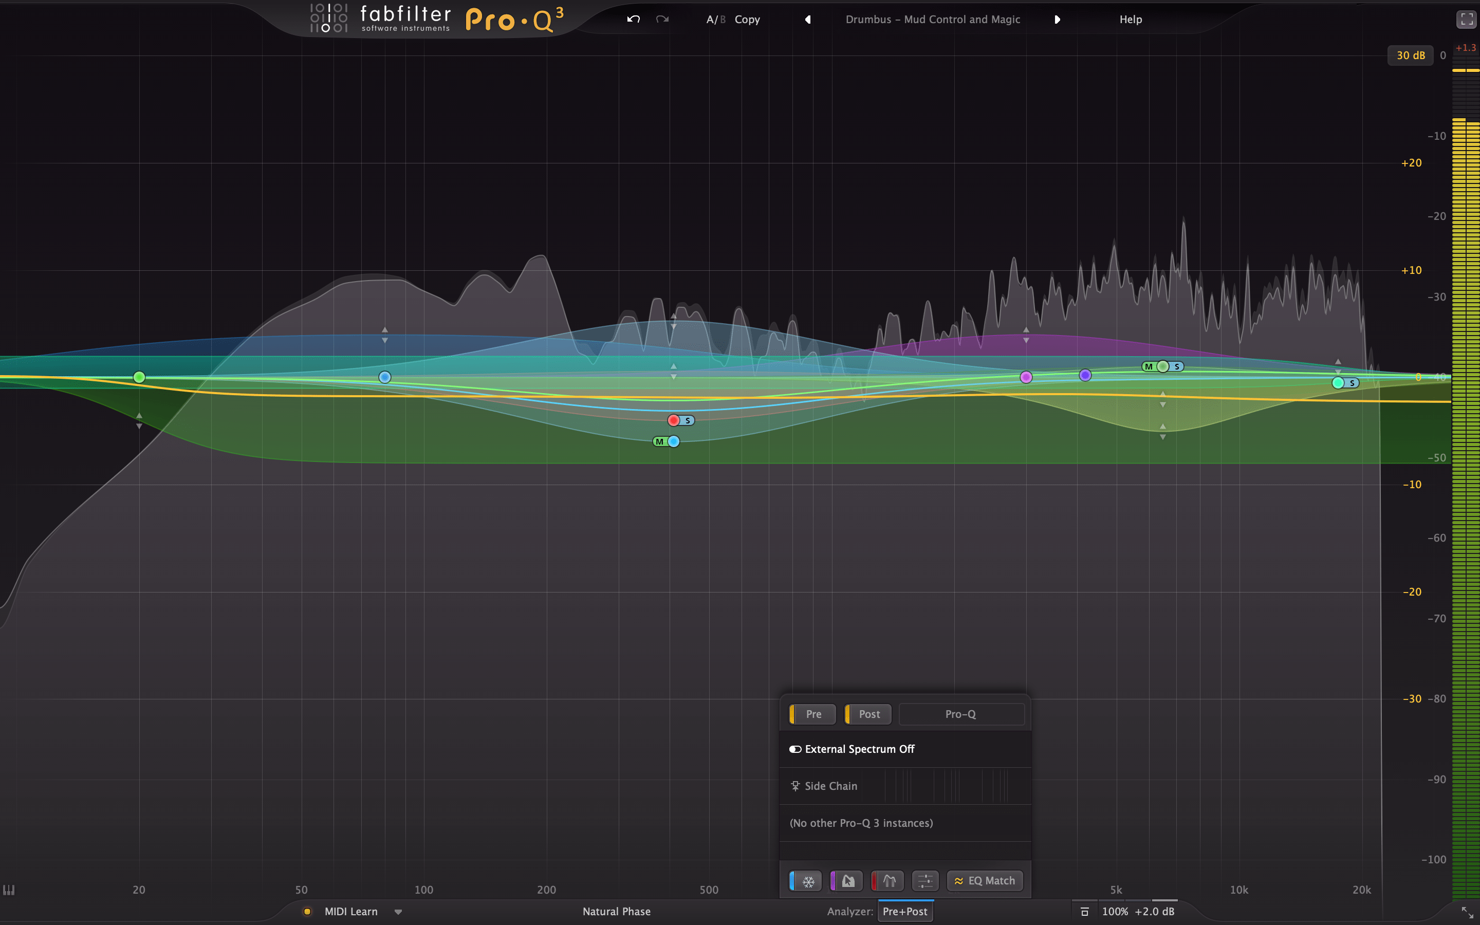Click the 100% gain scale value
Viewport: 1480px width, 925px height.
coord(1115,912)
